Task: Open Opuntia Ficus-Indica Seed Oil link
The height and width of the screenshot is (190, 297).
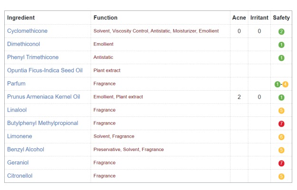Action: tap(45, 70)
